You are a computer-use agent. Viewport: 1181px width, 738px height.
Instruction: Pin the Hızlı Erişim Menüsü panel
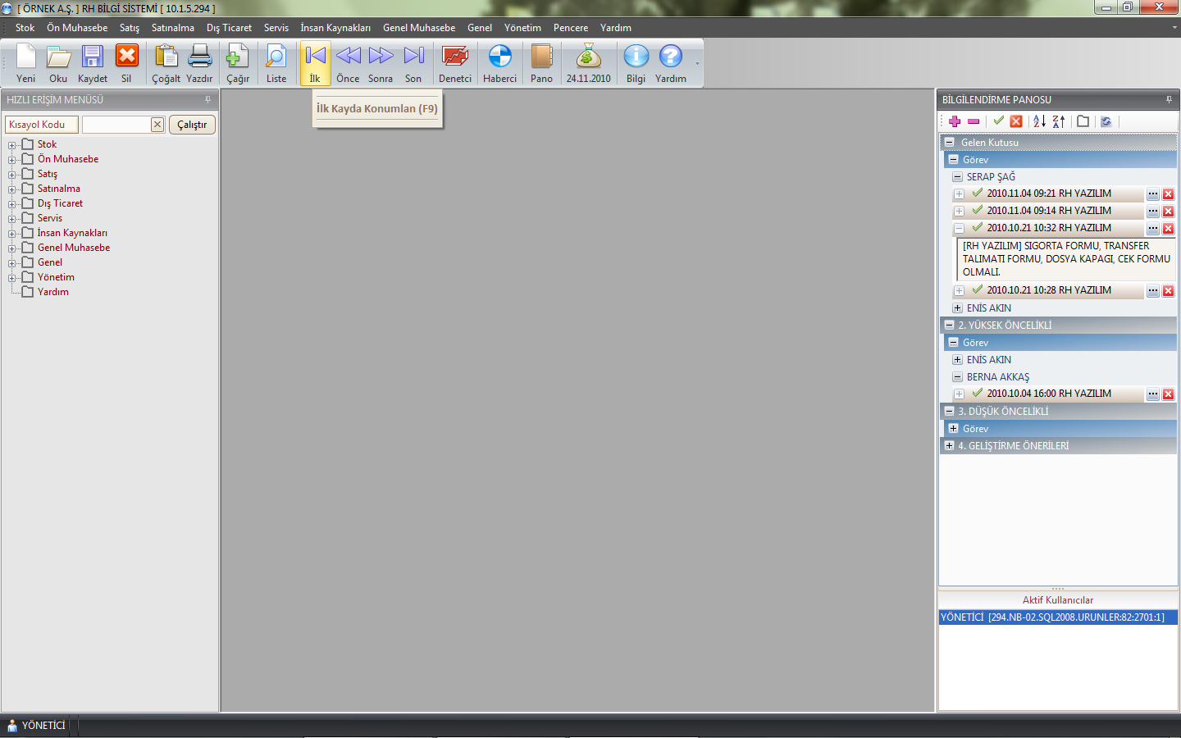pos(207,99)
